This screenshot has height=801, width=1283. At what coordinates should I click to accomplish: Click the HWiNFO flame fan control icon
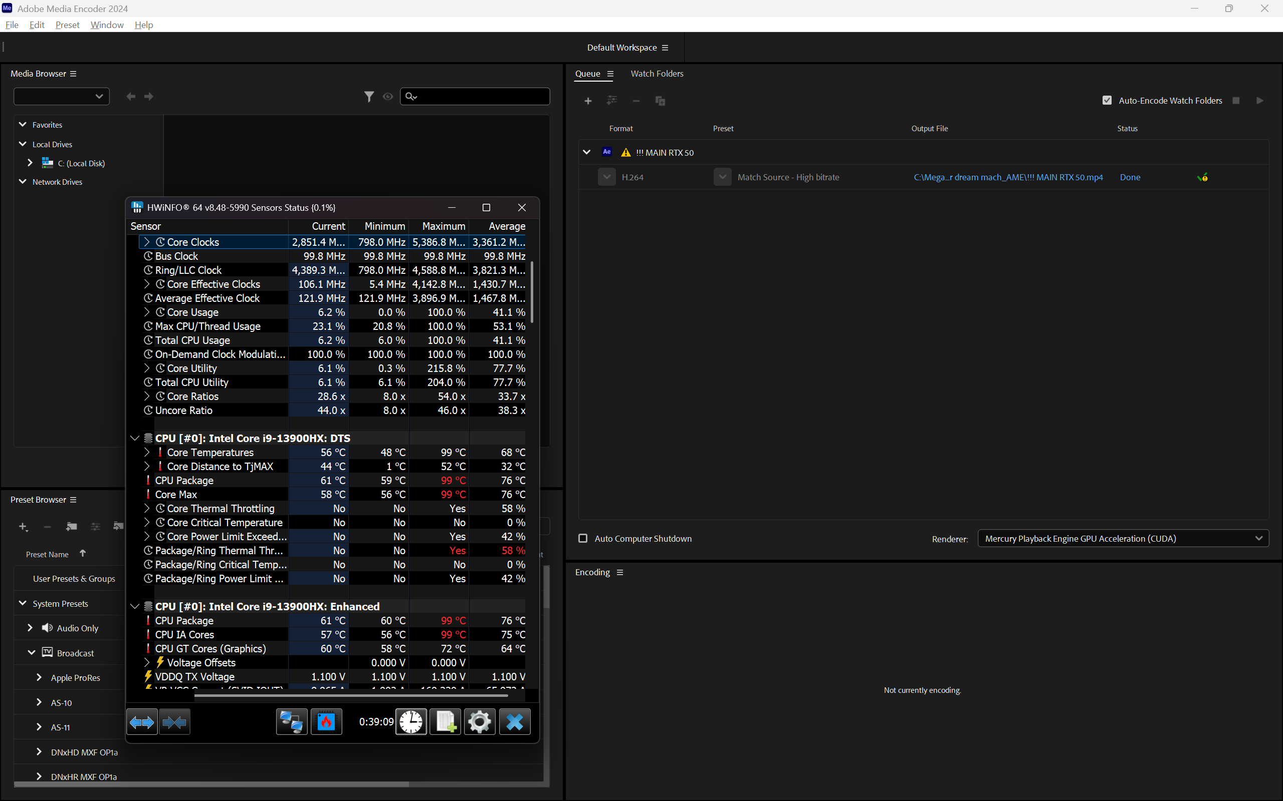coord(326,721)
